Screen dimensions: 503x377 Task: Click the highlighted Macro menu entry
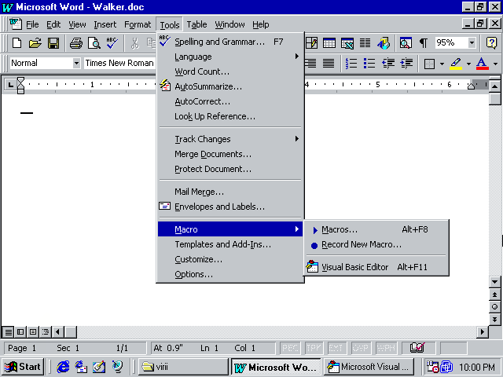point(230,229)
